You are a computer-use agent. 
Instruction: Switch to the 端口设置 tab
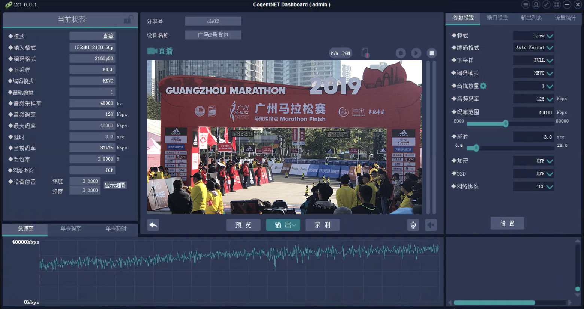[x=497, y=18]
